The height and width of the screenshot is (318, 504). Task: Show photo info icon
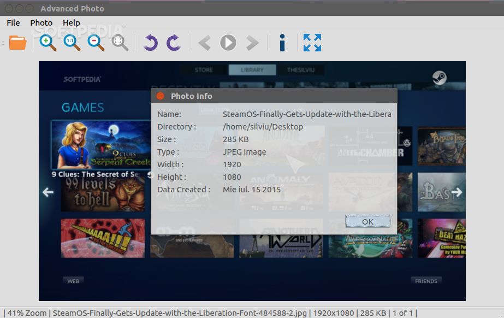tap(282, 43)
